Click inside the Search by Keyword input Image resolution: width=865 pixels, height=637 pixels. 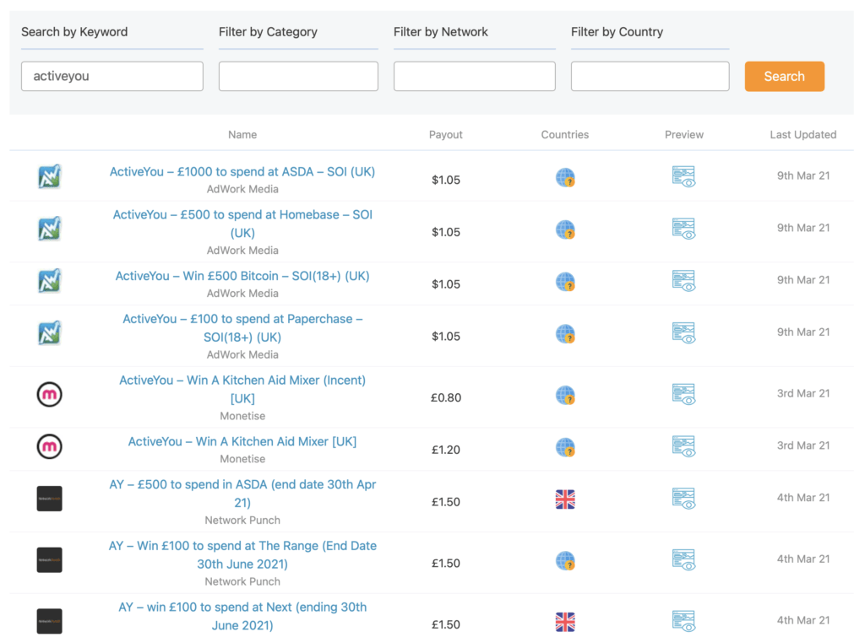point(112,76)
